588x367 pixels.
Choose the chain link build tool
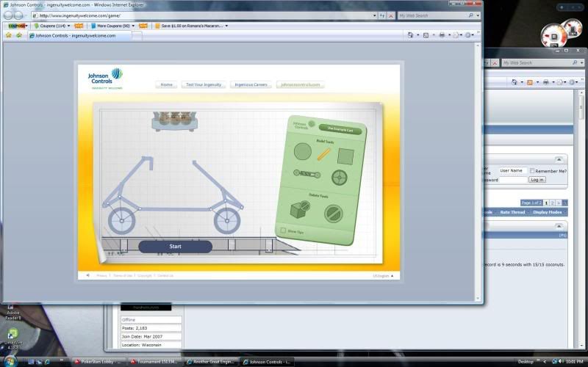pos(305,174)
